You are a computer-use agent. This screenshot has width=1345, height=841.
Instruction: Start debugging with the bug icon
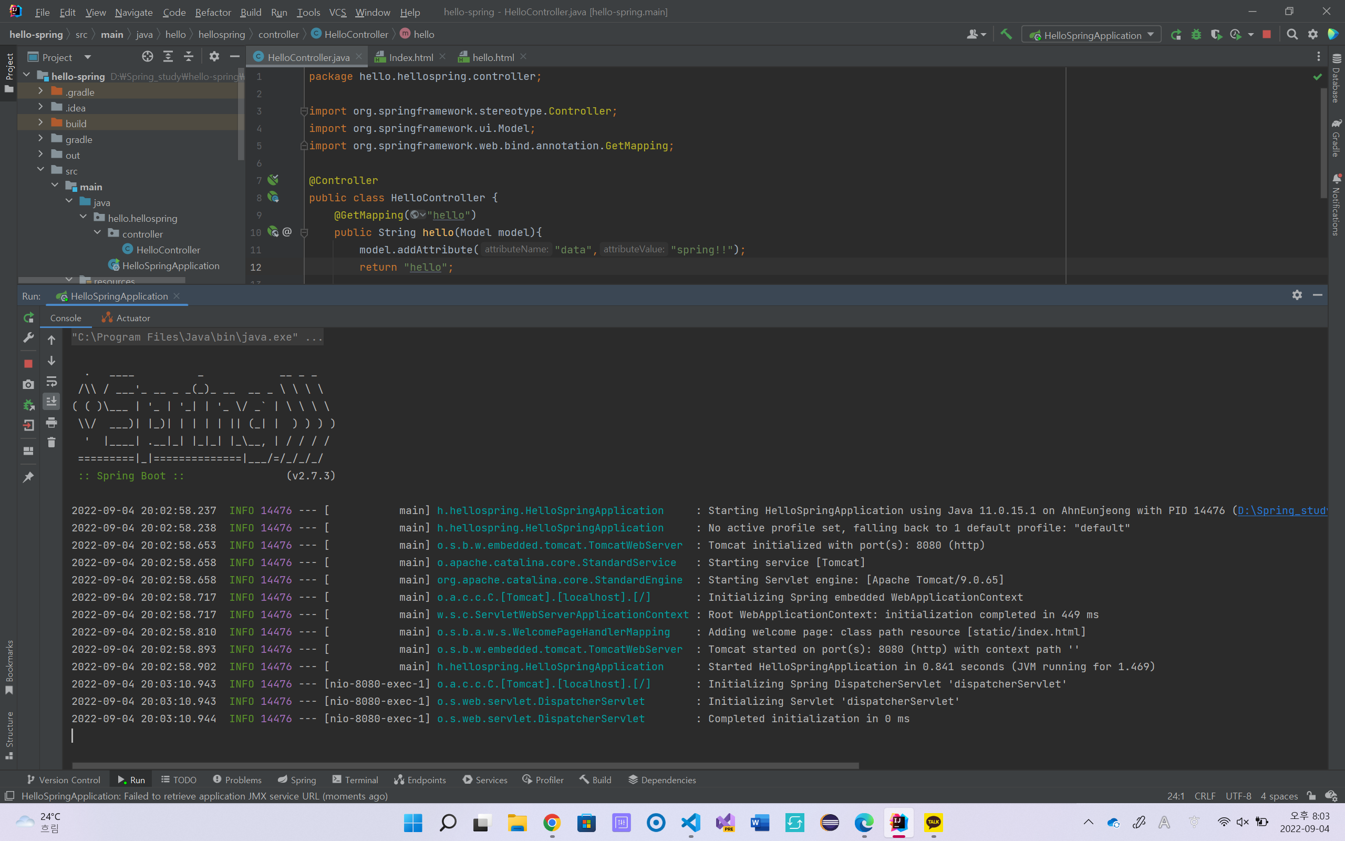click(1196, 35)
